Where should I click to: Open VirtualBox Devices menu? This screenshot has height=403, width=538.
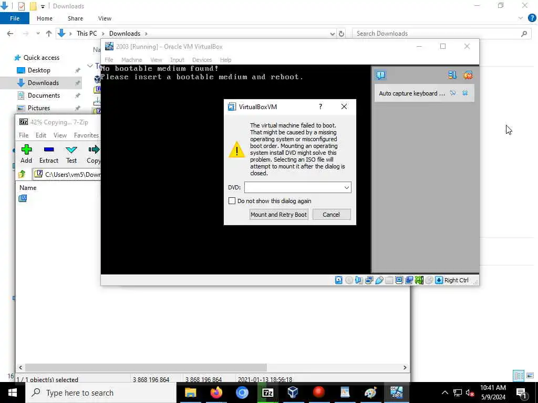(202, 60)
